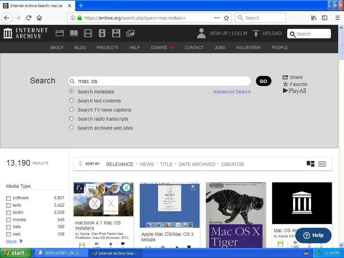The height and width of the screenshot is (258, 344).
Task: Click the user avatar icon
Action: tap(202, 33)
